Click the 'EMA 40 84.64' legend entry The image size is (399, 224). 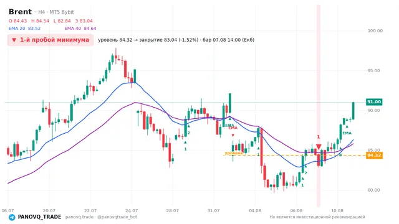pos(80,29)
